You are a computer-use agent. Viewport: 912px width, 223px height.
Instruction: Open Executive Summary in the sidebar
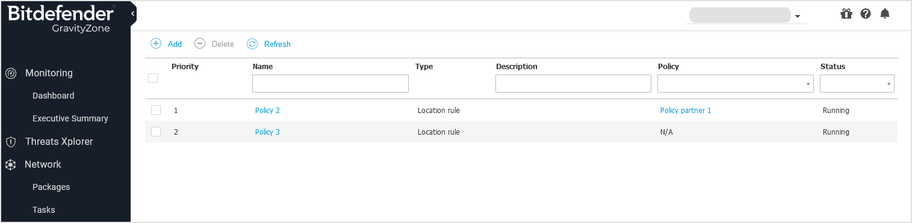[70, 118]
